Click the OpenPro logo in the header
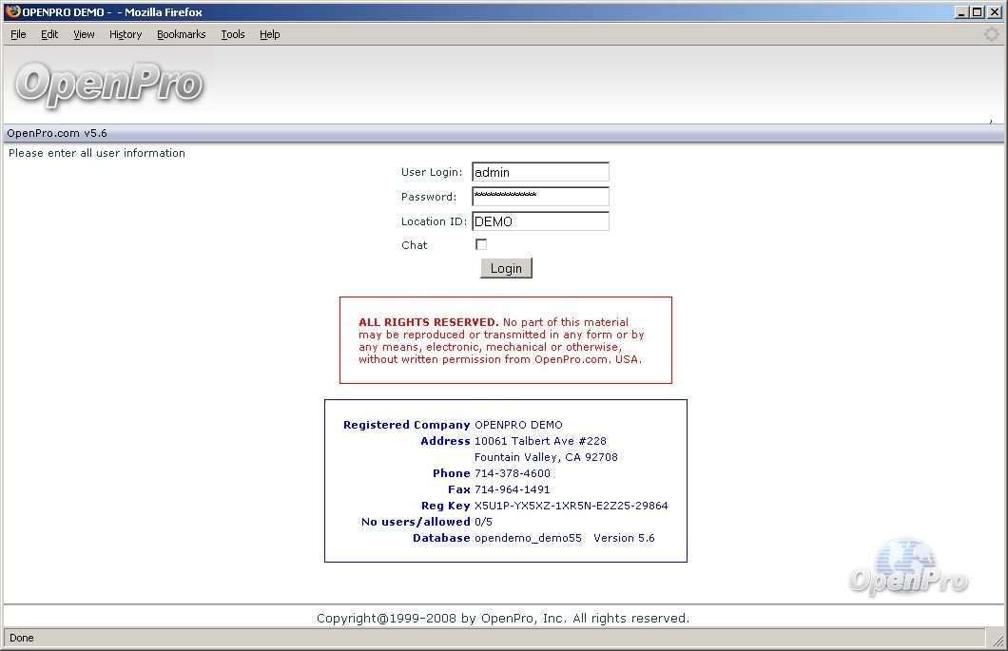Viewport: 1008px width, 651px height. (x=108, y=85)
